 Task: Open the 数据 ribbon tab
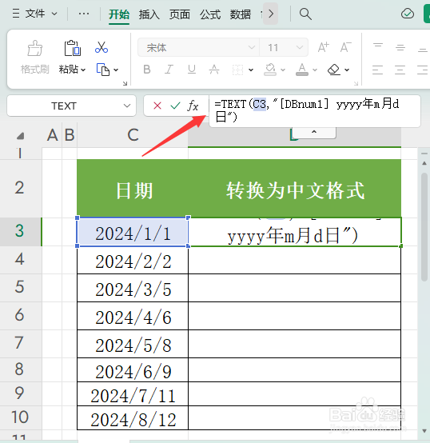point(241,14)
